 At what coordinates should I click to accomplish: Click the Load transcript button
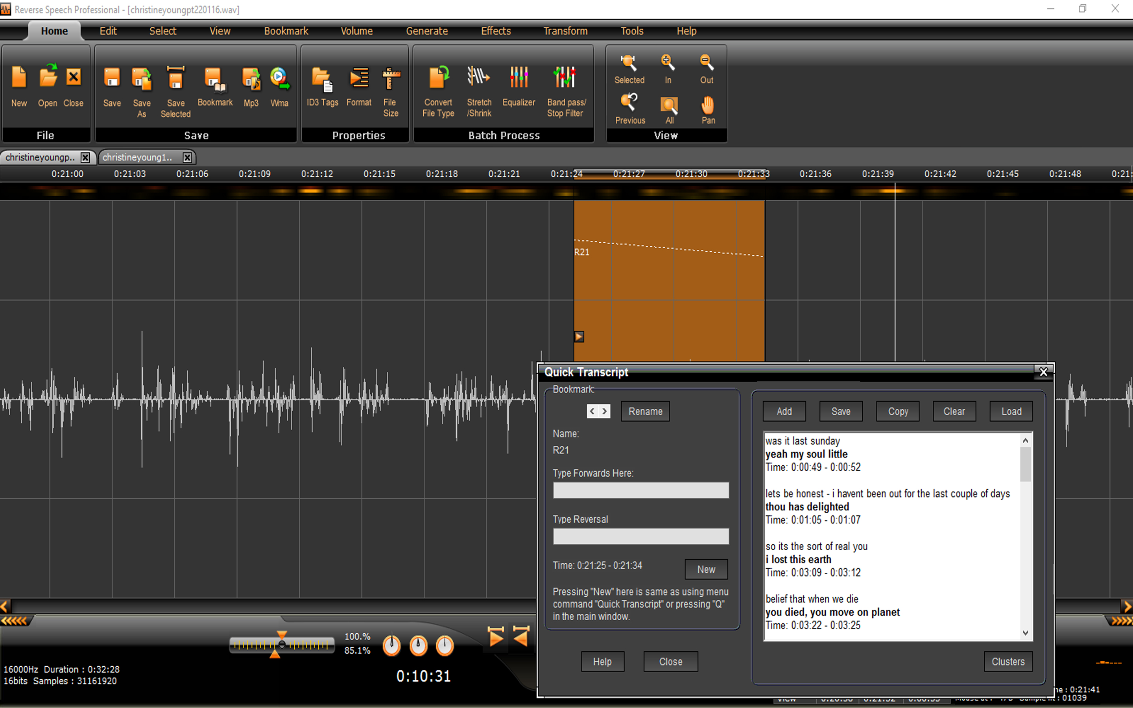click(1011, 411)
